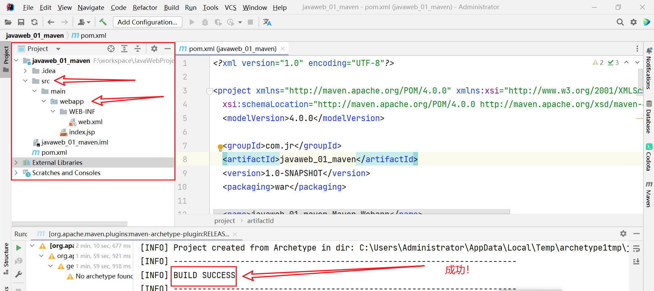Click the Stop square icon in toolbar
This screenshot has width=654, height=291.
pyautogui.click(x=250, y=22)
